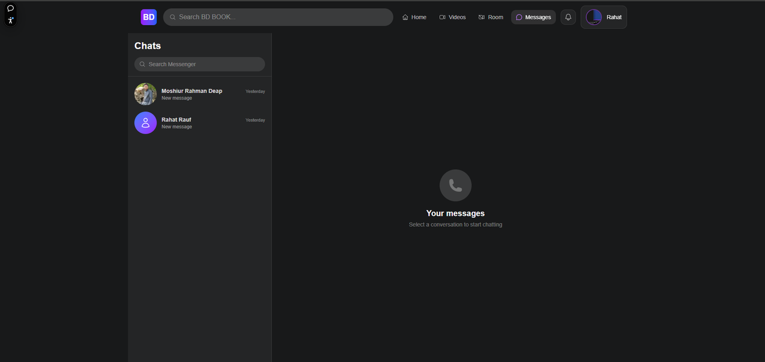The width and height of the screenshot is (765, 362).
Task: Click "New message" under Rahat Rauf
Action: coord(177,126)
